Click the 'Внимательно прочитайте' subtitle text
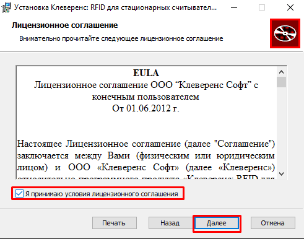 [x=121, y=38]
